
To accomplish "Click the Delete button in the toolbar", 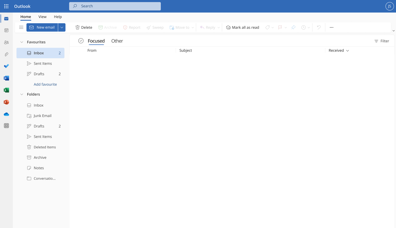I will pos(84,27).
